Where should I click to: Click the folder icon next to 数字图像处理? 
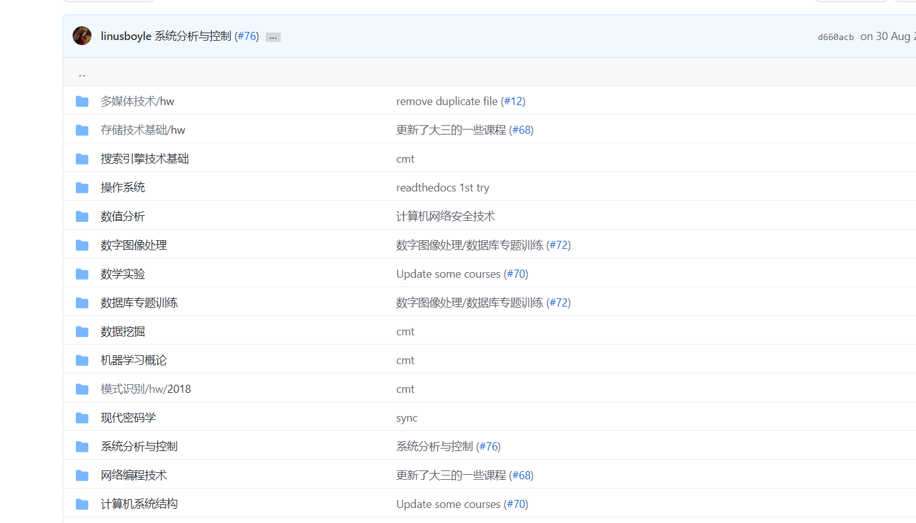point(82,245)
